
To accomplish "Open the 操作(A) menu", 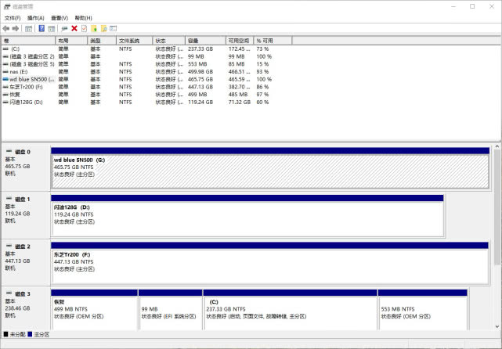I will pos(35,18).
